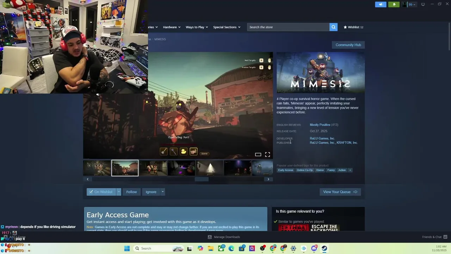Open Discord from the taskbar
The width and height of the screenshot is (451, 254).
point(314,248)
